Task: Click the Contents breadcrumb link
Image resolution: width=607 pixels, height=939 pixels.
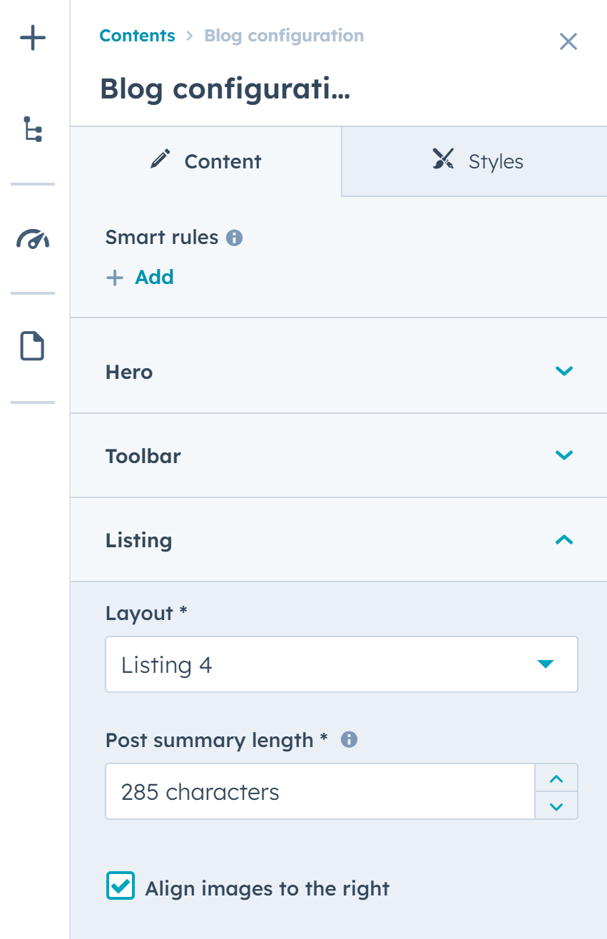Action: 137,36
